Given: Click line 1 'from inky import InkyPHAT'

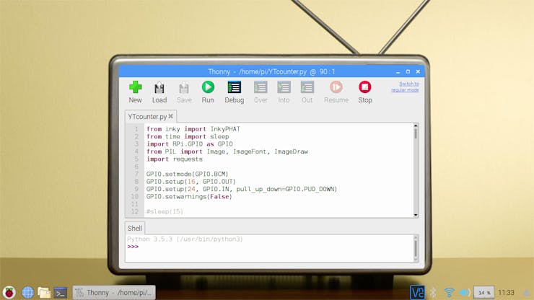Looking at the screenshot, I should (x=193, y=129).
